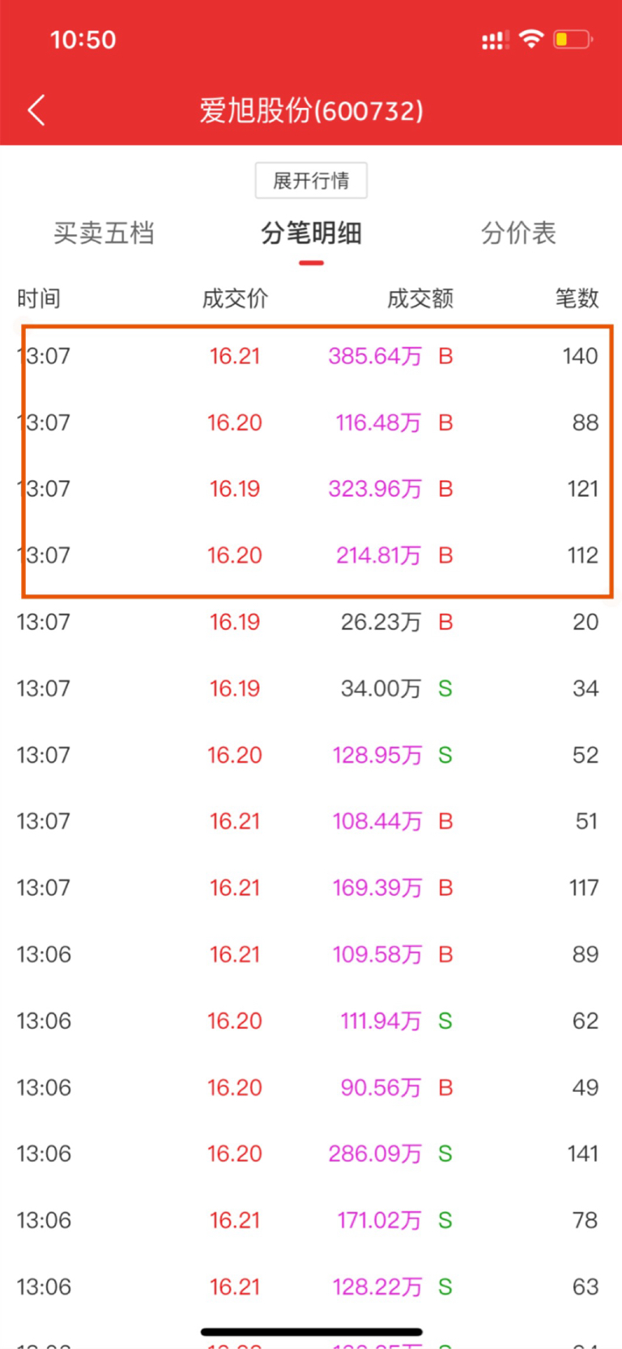The image size is (622, 1349).
Task: Tap the 26.23万 trade row
Action: (x=311, y=622)
